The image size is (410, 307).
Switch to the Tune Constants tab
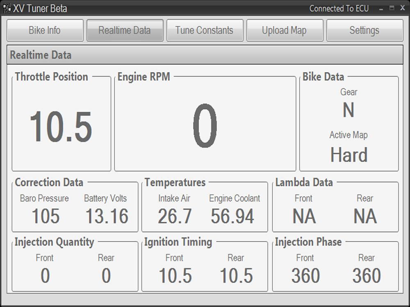coord(205,30)
